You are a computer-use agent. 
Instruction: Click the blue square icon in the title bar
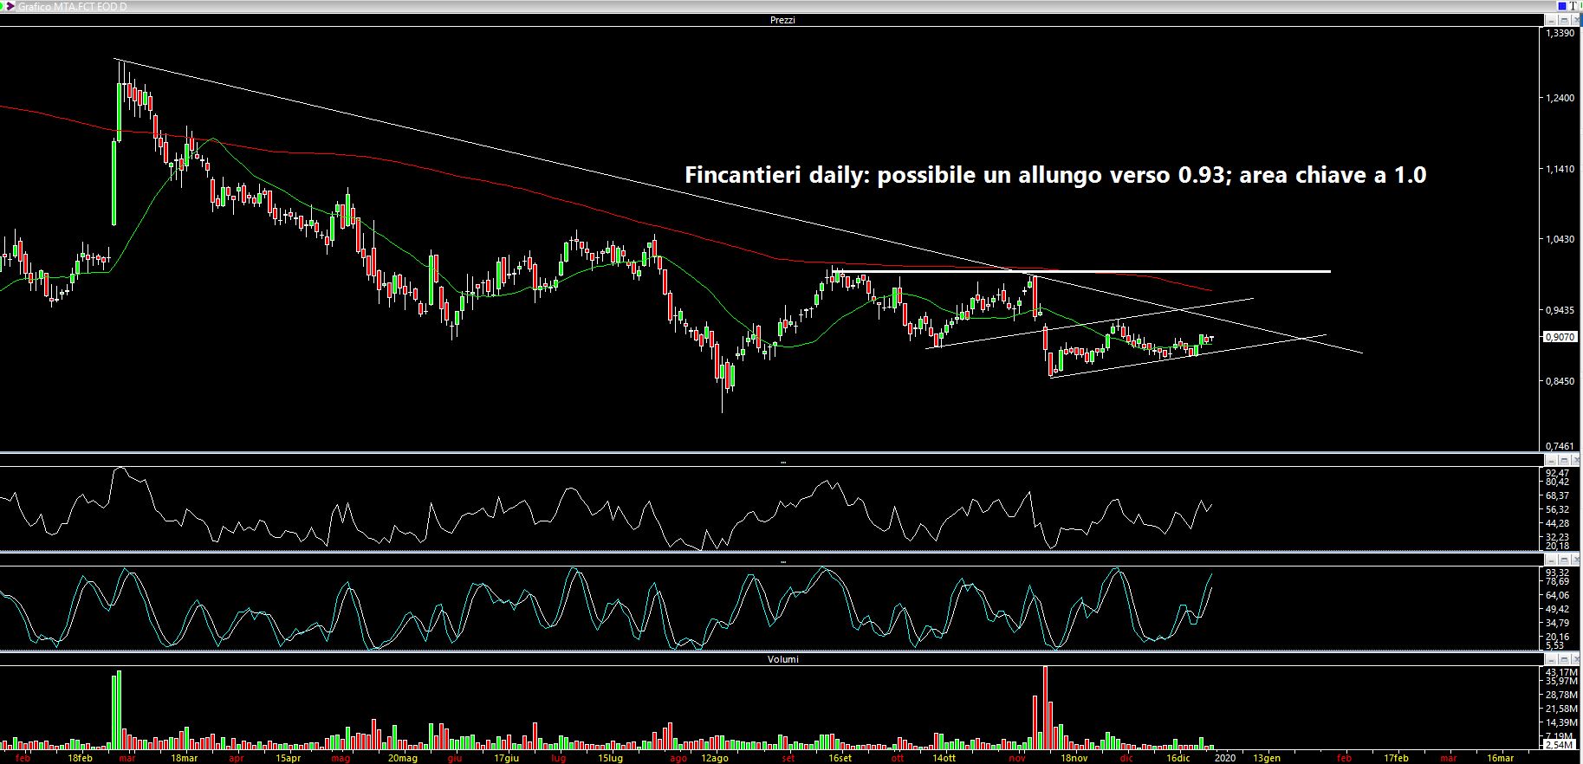tap(1562, 5)
